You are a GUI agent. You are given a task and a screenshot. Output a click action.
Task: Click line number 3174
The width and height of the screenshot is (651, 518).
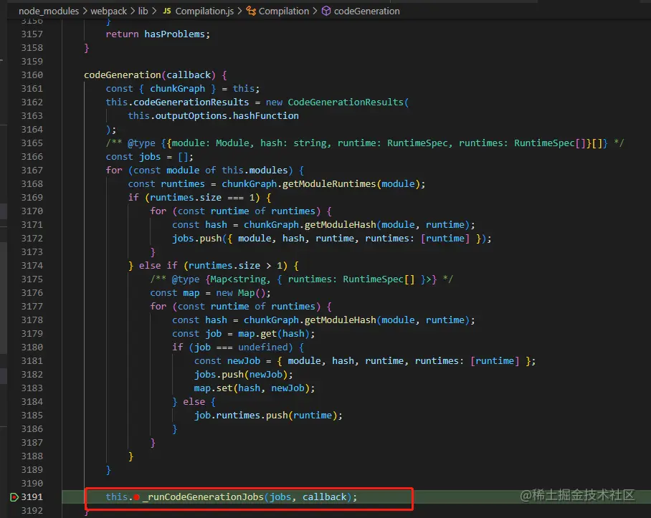click(x=32, y=265)
